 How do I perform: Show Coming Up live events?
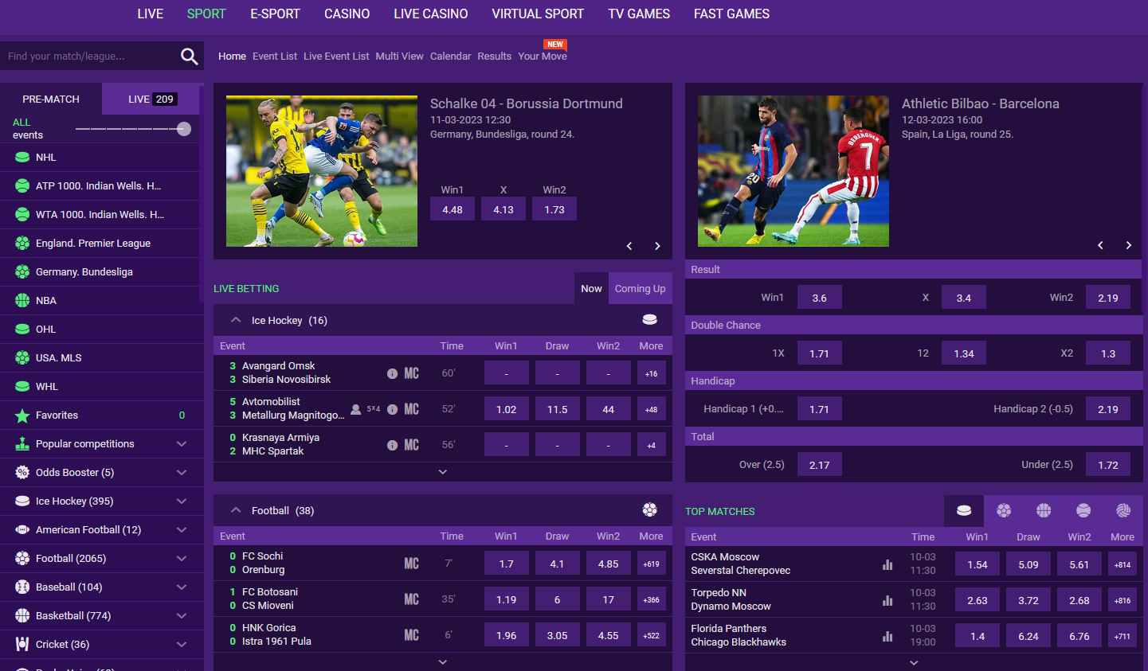click(640, 289)
